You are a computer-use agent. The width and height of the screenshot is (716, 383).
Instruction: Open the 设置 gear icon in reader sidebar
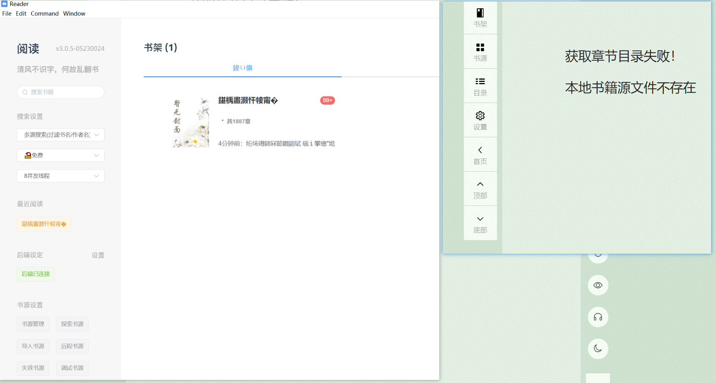tap(480, 120)
